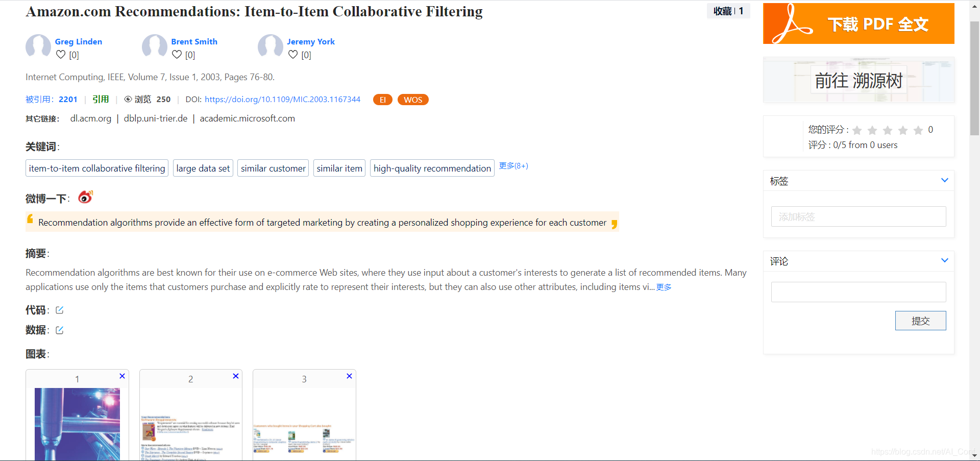Open the dblp.uni-trier.de link
The height and width of the screenshot is (461, 980).
click(x=156, y=118)
